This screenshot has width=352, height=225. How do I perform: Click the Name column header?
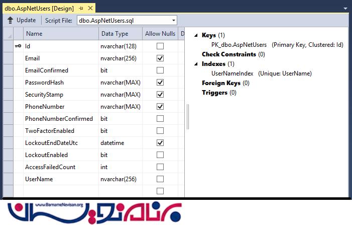(34, 34)
